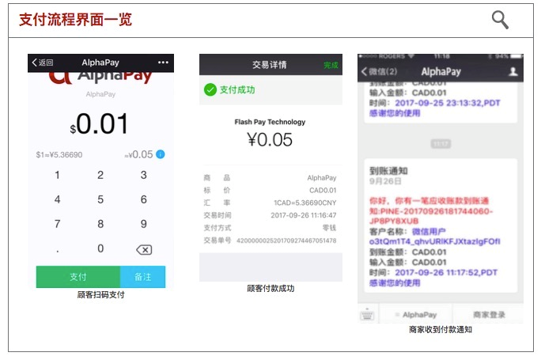The width and height of the screenshot is (541, 360).
Task: Tap the decimal point key
Action: point(57,251)
